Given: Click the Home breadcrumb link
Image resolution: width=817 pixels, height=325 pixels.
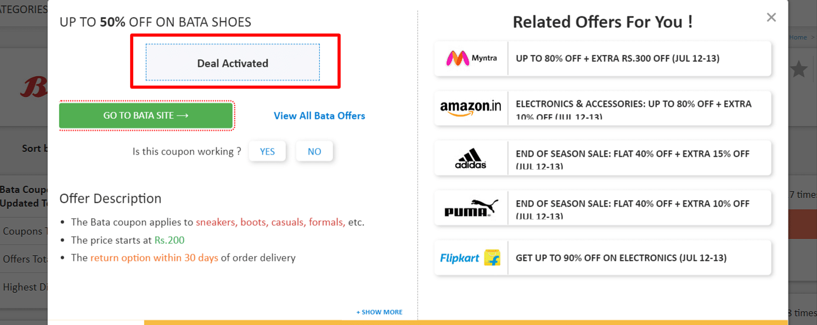Looking at the screenshot, I should [798, 37].
